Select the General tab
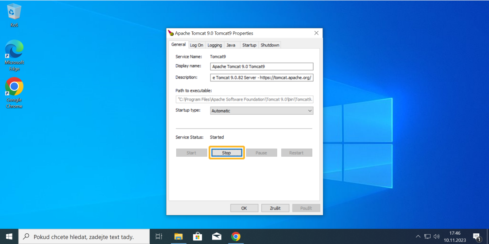 pyautogui.click(x=179, y=45)
